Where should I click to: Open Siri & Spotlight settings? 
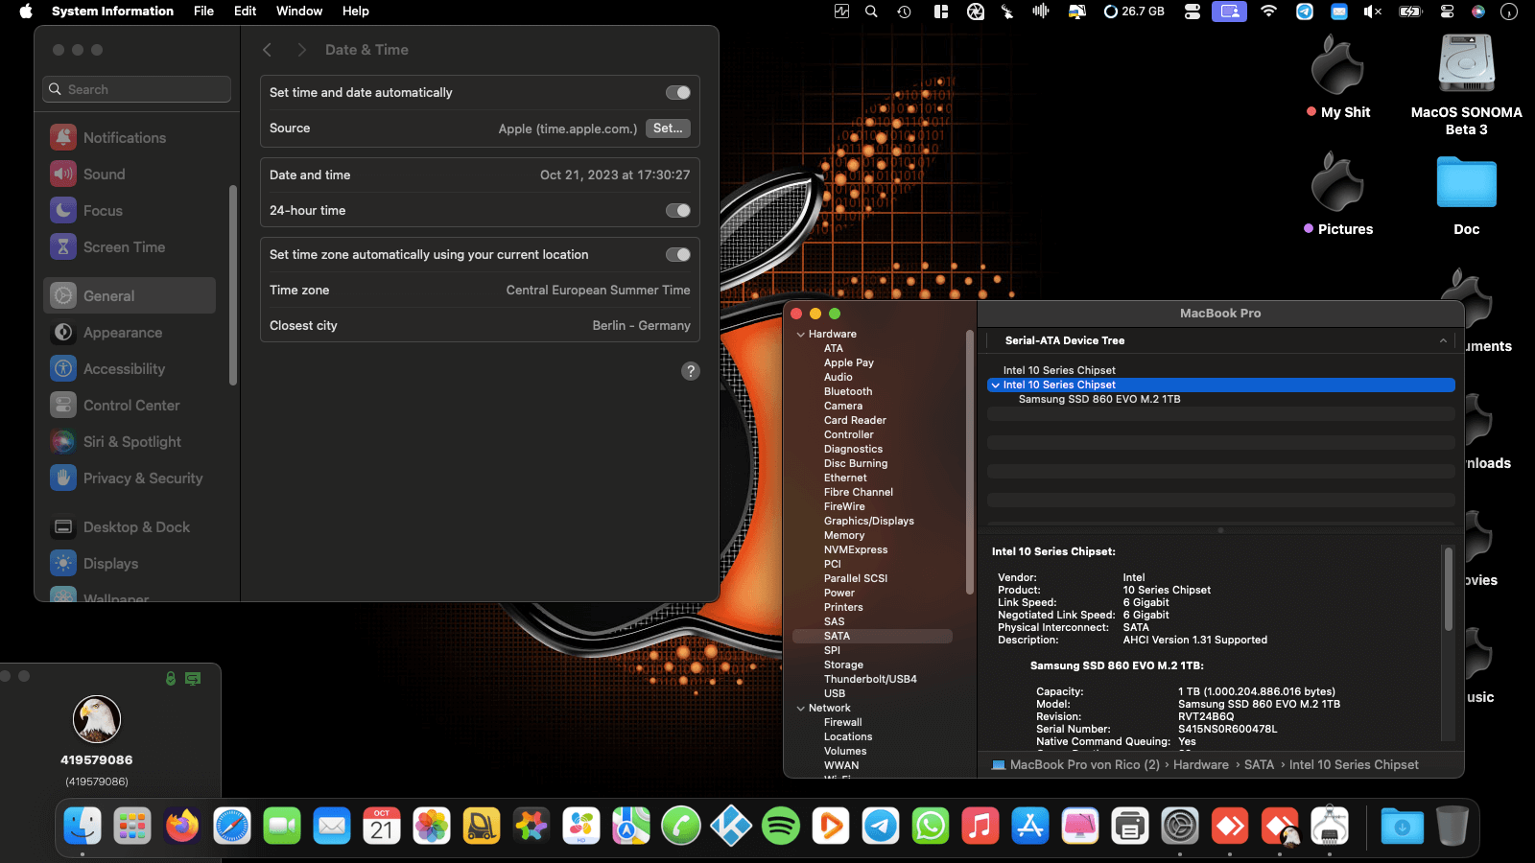pos(130,442)
